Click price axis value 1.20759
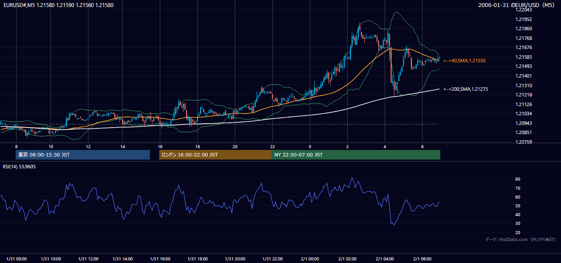 click(524, 142)
